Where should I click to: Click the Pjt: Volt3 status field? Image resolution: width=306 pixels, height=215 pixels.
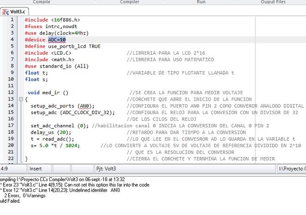[x=185, y=169]
